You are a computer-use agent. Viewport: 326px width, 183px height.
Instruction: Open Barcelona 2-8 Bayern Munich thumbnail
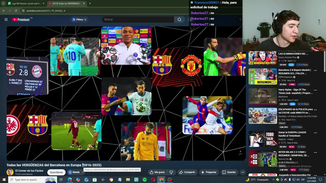[263, 77]
